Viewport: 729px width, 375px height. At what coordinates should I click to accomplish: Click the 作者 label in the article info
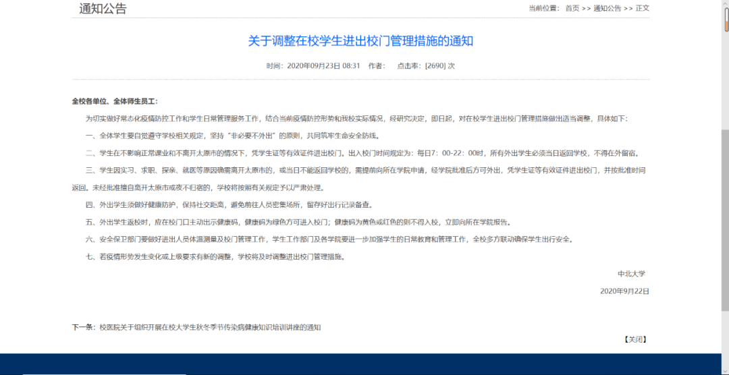click(377, 66)
